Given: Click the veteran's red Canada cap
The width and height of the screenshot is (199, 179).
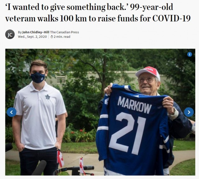Looking at the screenshot, I should [x=148, y=73].
